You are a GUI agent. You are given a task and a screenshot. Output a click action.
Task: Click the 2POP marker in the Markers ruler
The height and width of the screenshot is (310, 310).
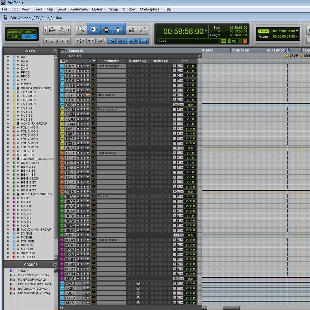pos(288,56)
